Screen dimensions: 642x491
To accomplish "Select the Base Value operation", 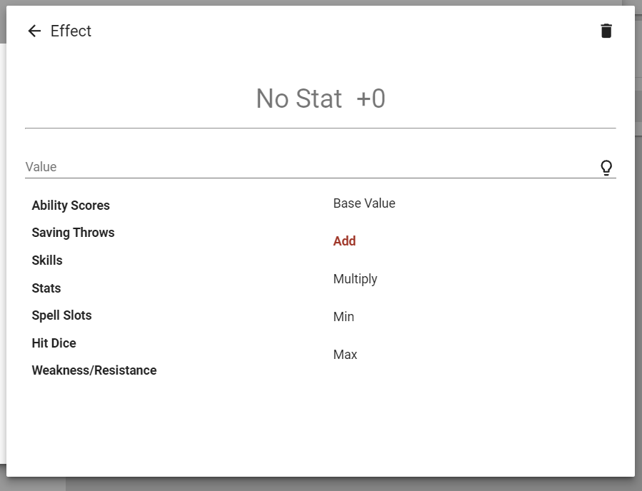I will coord(364,203).
